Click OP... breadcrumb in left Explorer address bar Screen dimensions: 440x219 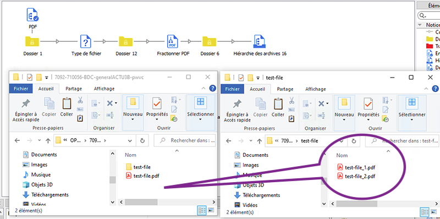pos(75,140)
